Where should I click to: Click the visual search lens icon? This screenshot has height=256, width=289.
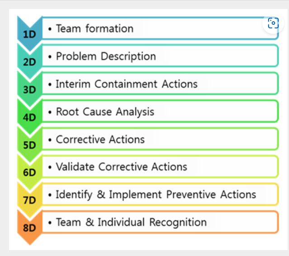pyautogui.click(x=273, y=23)
